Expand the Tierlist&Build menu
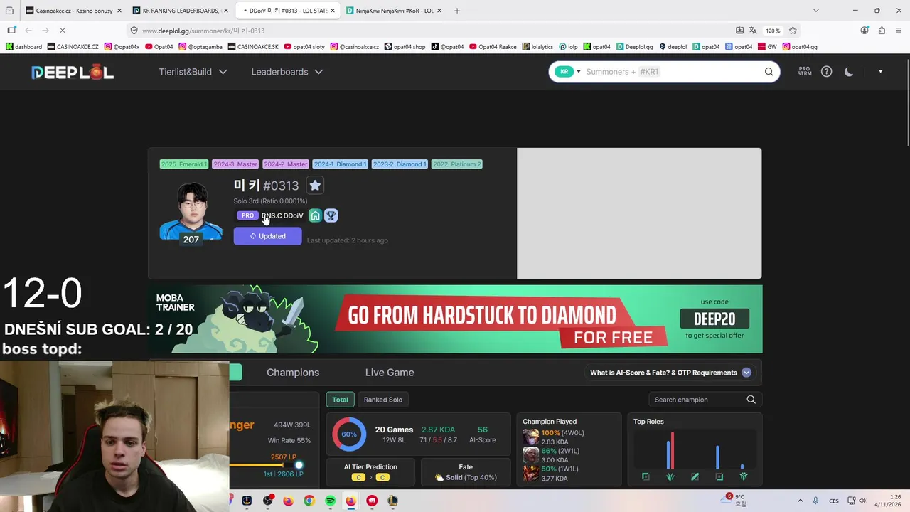The image size is (910, 512). coord(193,72)
